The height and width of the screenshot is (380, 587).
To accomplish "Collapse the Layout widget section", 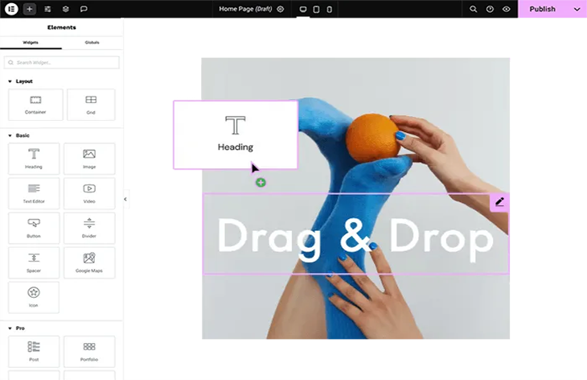I will coord(10,81).
